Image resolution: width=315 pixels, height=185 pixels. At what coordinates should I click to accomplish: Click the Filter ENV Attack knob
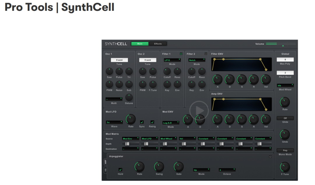tap(218, 80)
